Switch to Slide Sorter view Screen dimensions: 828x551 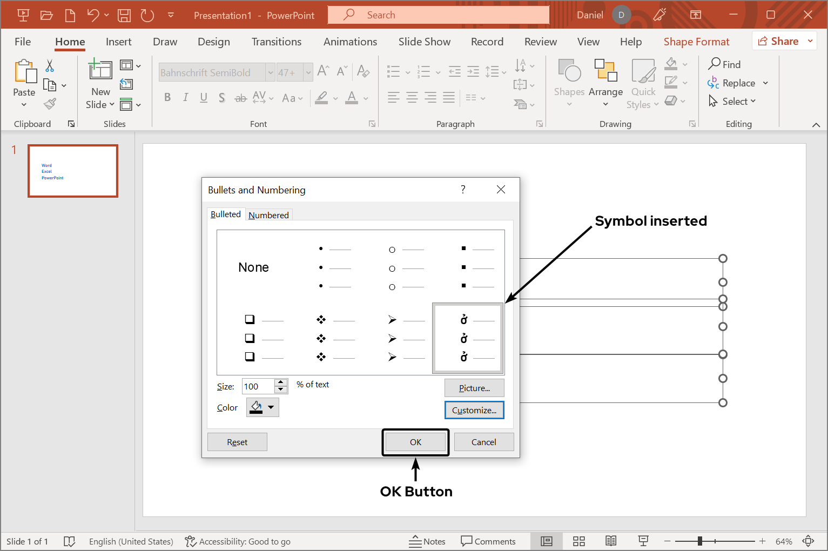point(579,541)
